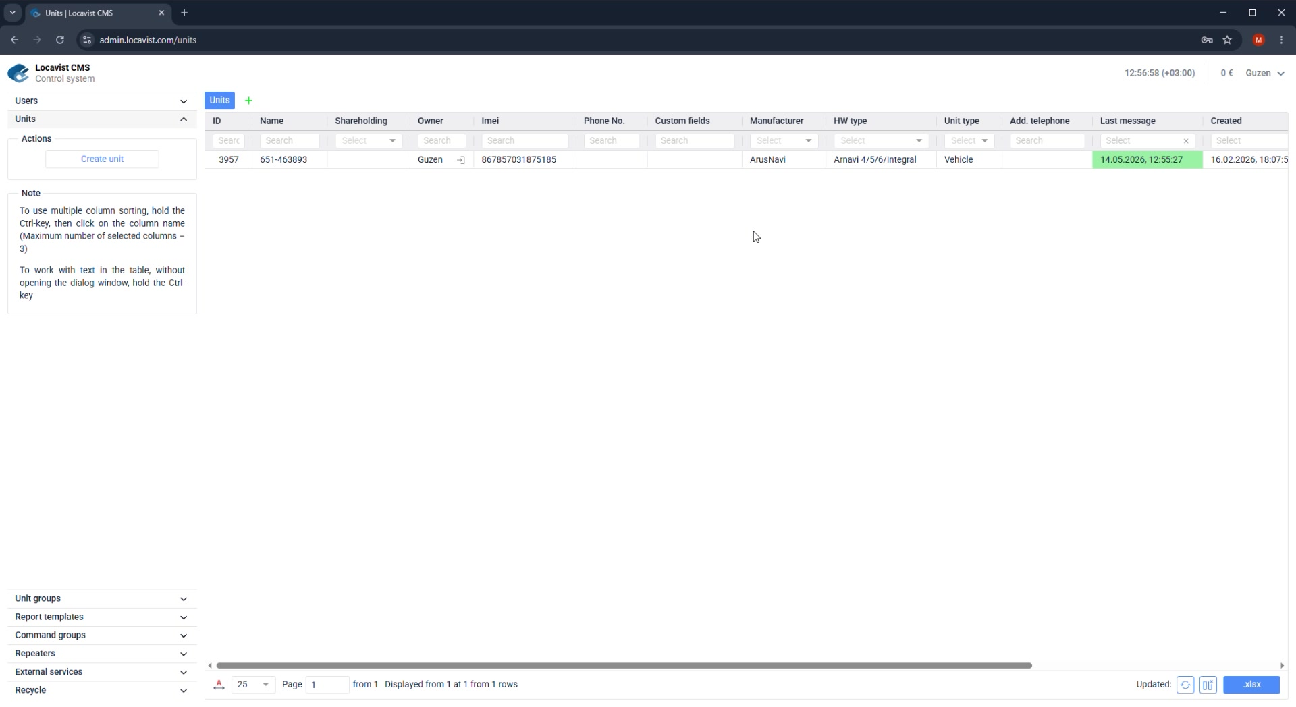Expand the Unit groups section

(102, 599)
